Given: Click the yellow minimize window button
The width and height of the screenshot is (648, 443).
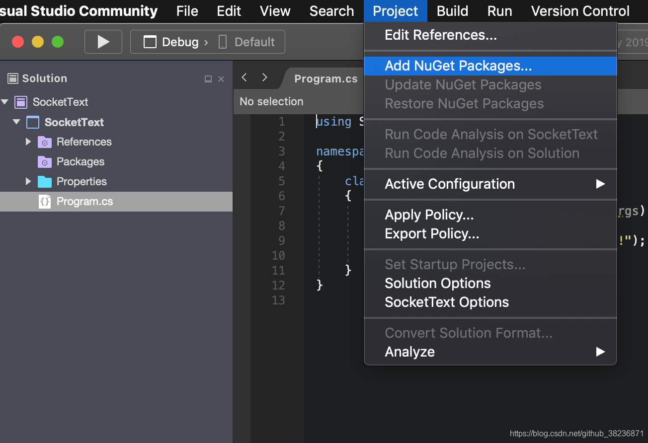Looking at the screenshot, I should 38,42.
